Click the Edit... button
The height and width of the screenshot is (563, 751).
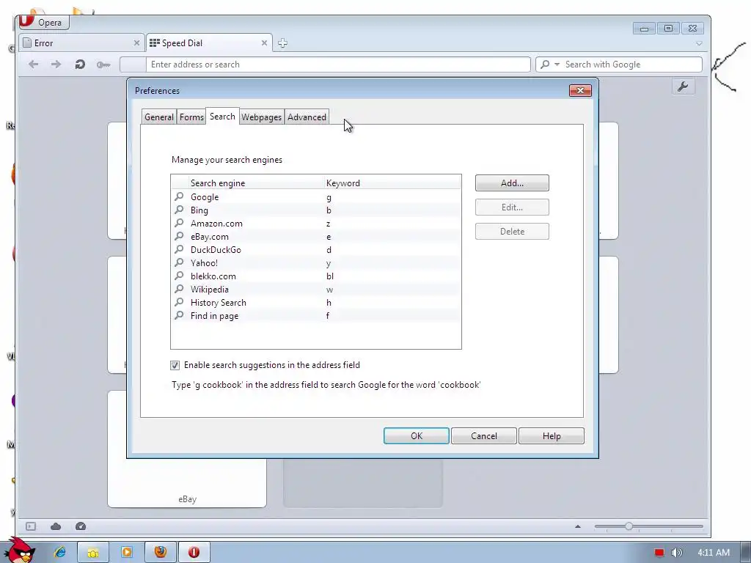[512, 207]
